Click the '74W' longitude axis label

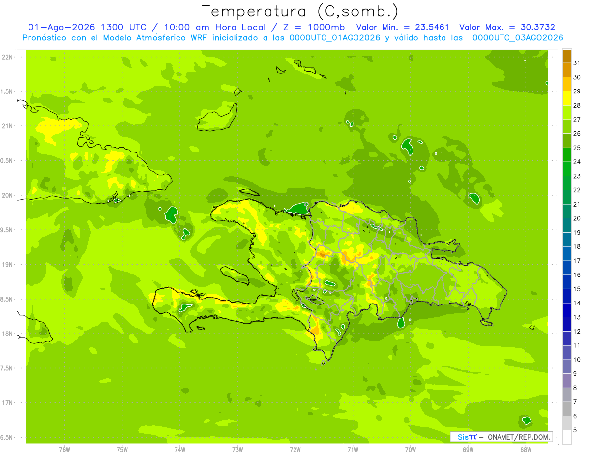coord(180,450)
